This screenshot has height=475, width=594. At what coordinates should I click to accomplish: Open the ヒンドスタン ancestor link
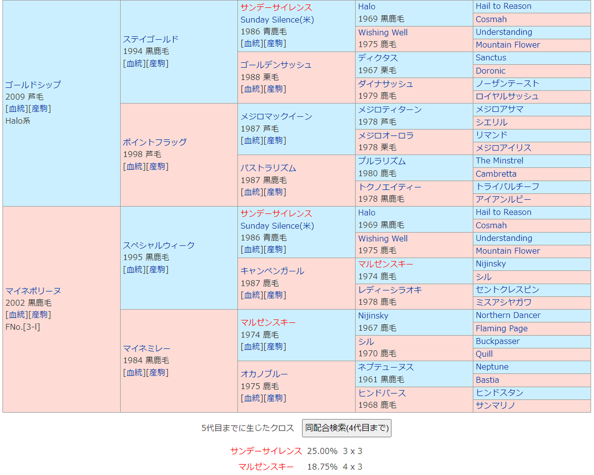tap(499, 393)
